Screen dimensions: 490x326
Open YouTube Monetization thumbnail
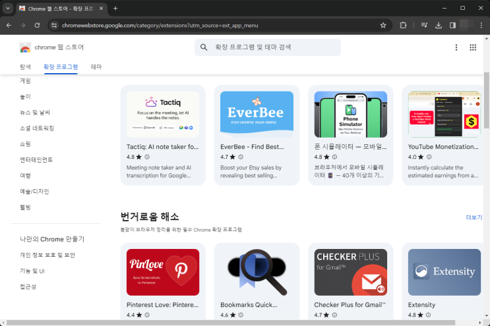coord(444,114)
